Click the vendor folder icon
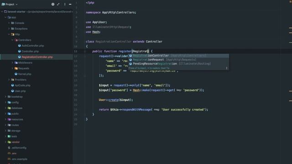Image resolution: width=292 pixels, height=164 pixels. (9, 142)
